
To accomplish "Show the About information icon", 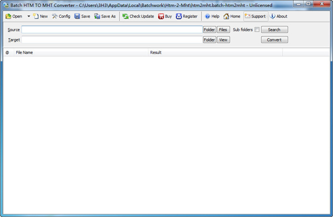I will [279, 16].
